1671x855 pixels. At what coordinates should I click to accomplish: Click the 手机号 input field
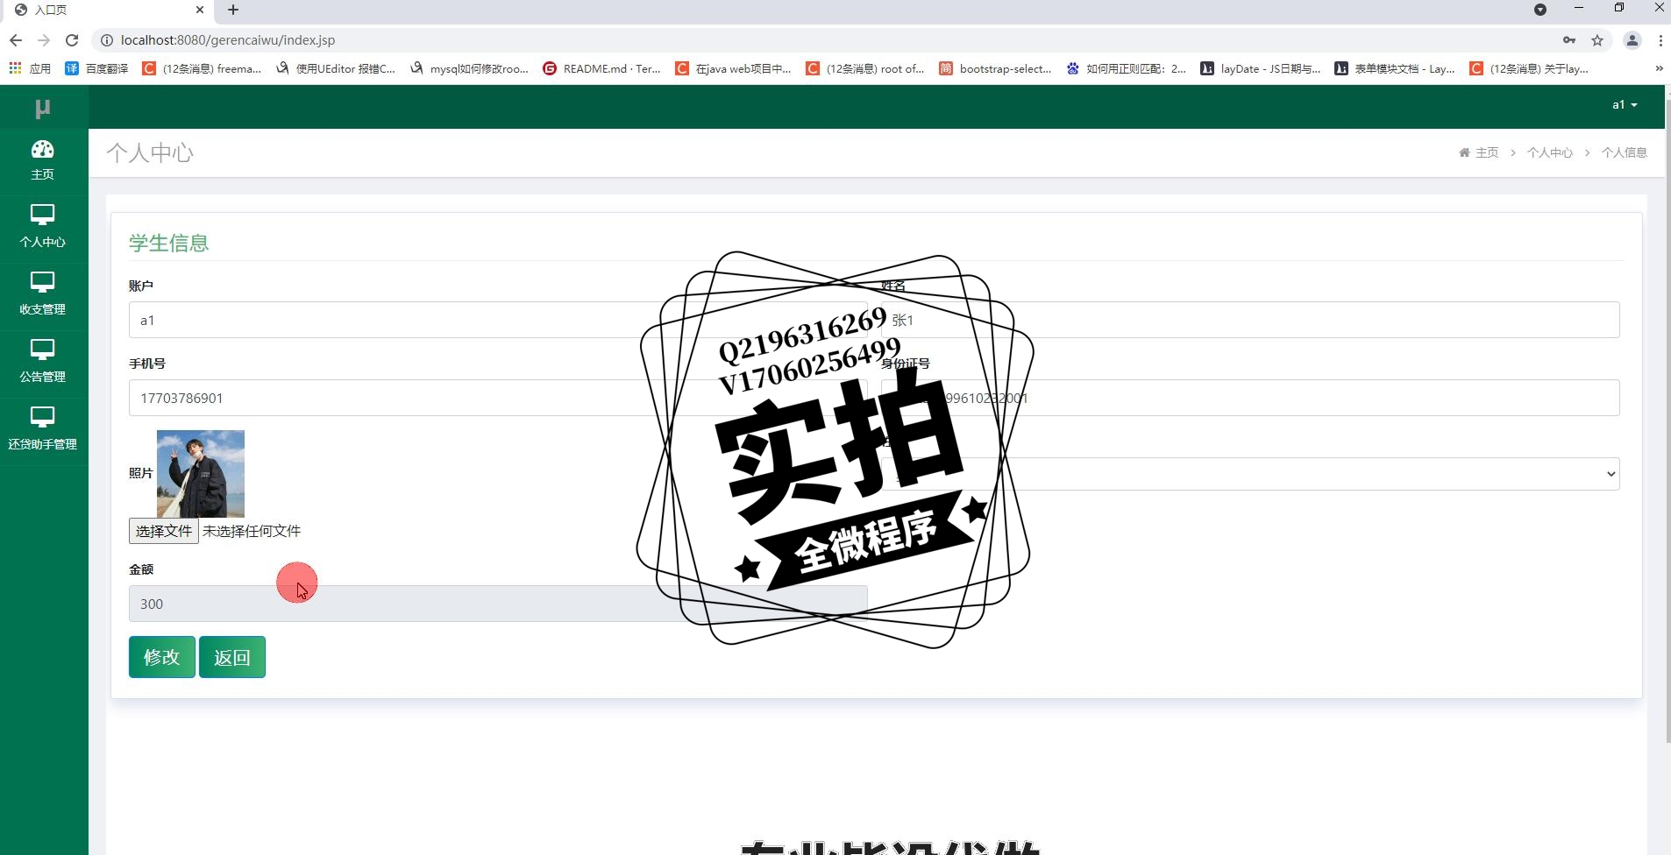click(498, 398)
